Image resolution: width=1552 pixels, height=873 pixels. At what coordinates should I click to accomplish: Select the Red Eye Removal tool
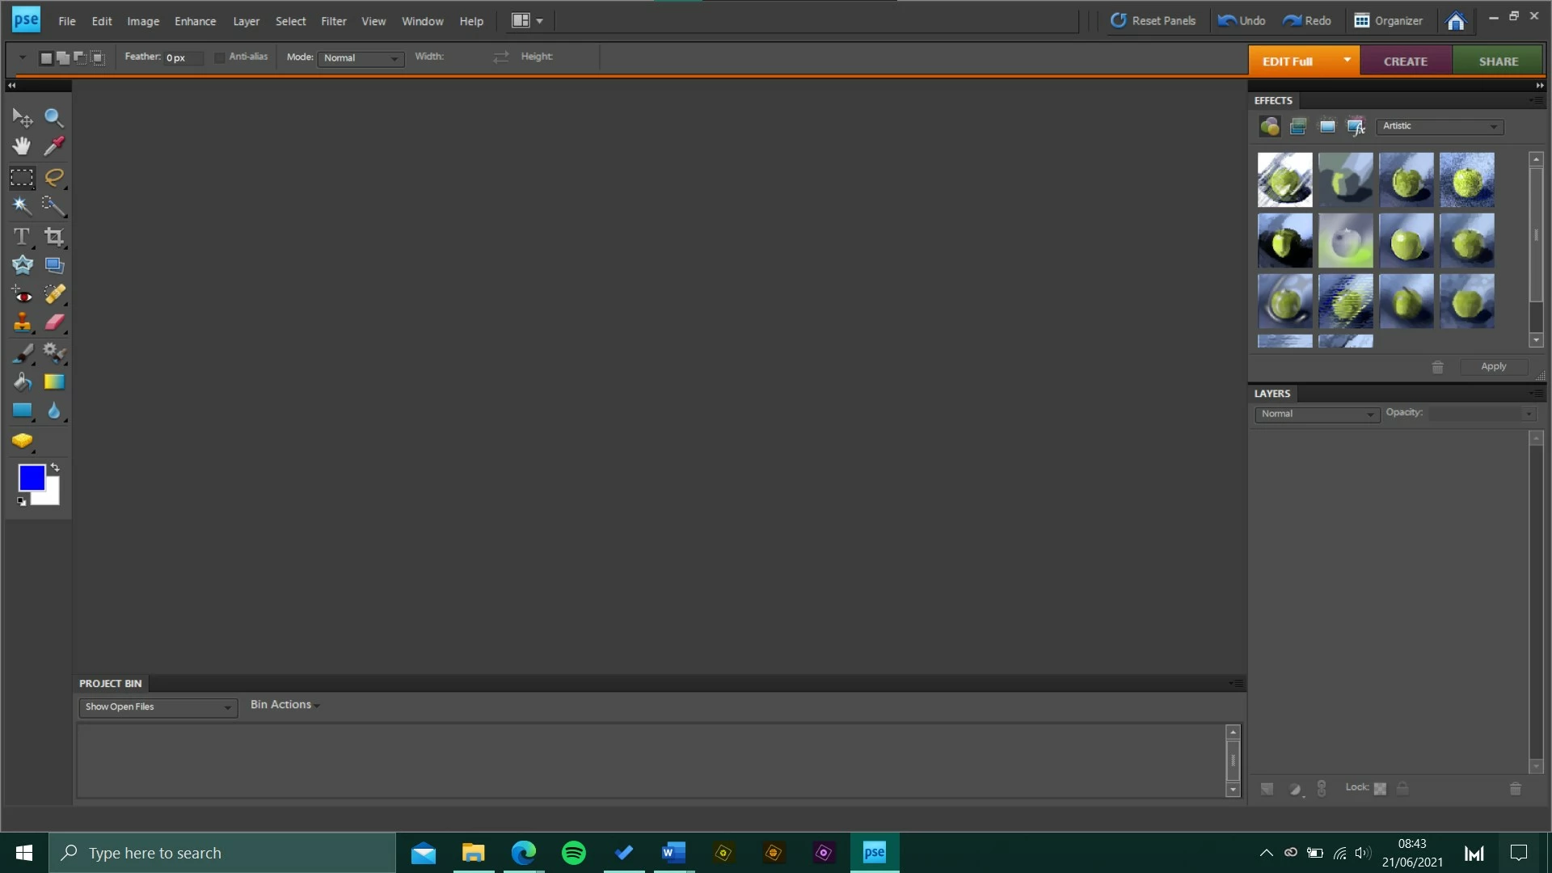point(22,294)
